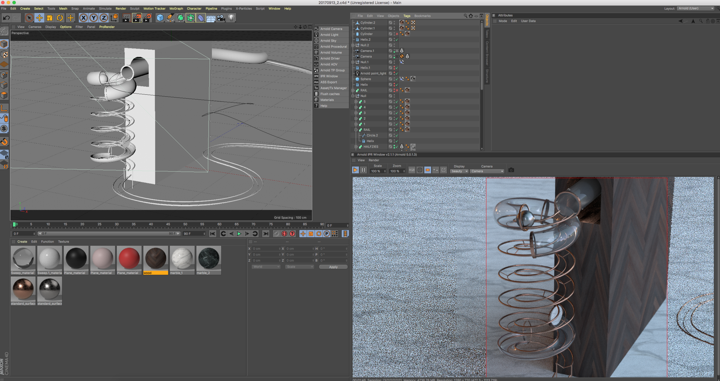Select the wood material swatch
The height and width of the screenshot is (381, 720).
coord(156,260)
